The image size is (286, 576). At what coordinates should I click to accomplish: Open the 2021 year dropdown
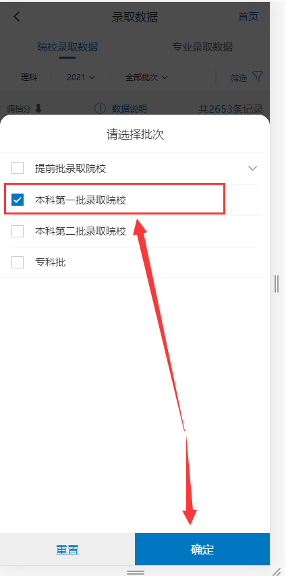81,77
